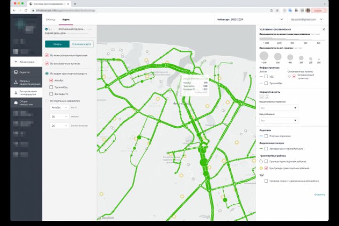The width and height of the screenshot is (339, 226).
Task: Collapse the Агломерация sidebar section
Action: click(x=26, y=62)
